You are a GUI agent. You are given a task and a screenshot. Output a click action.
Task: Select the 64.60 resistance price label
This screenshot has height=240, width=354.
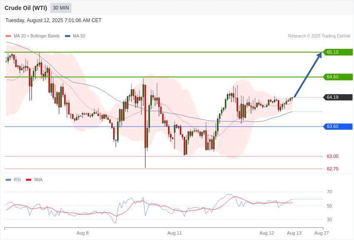(338, 77)
